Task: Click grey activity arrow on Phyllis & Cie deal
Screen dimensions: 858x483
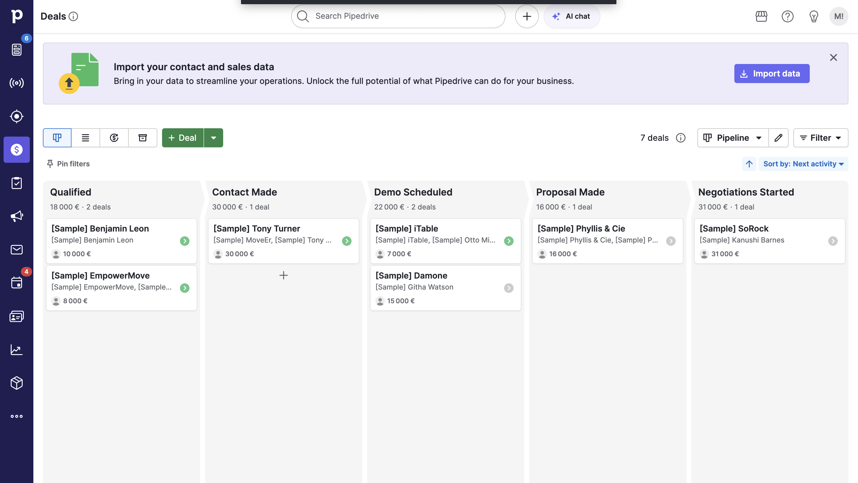Action: click(671, 241)
